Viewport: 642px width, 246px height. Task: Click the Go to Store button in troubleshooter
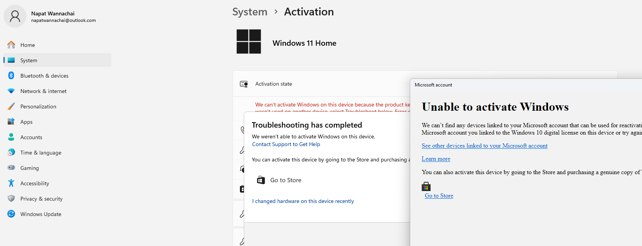pos(279,180)
